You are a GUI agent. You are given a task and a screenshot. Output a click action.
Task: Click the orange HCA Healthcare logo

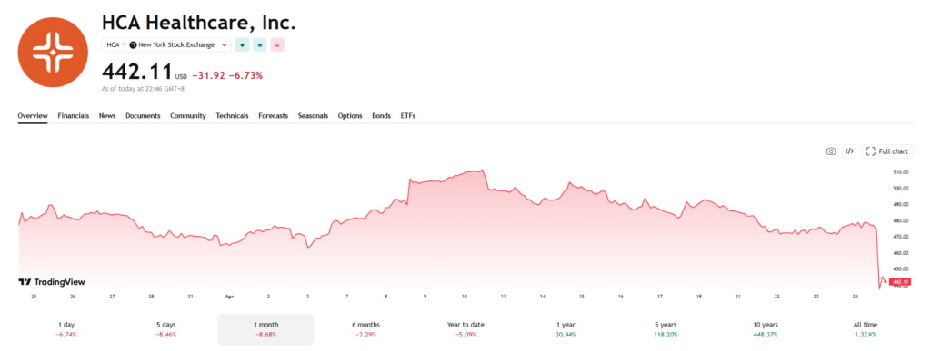coord(53,52)
